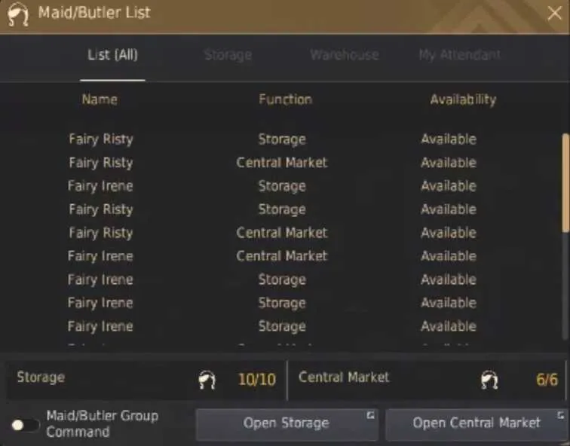Click the 10/10 storage maid count
This screenshot has width=570, height=446.
pyautogui.click(x=257, y=380)
